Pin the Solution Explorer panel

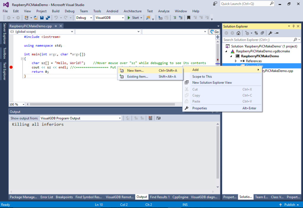293,26
